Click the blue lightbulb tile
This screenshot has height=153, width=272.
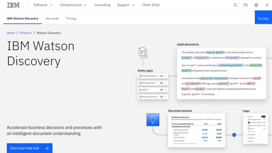153,120
